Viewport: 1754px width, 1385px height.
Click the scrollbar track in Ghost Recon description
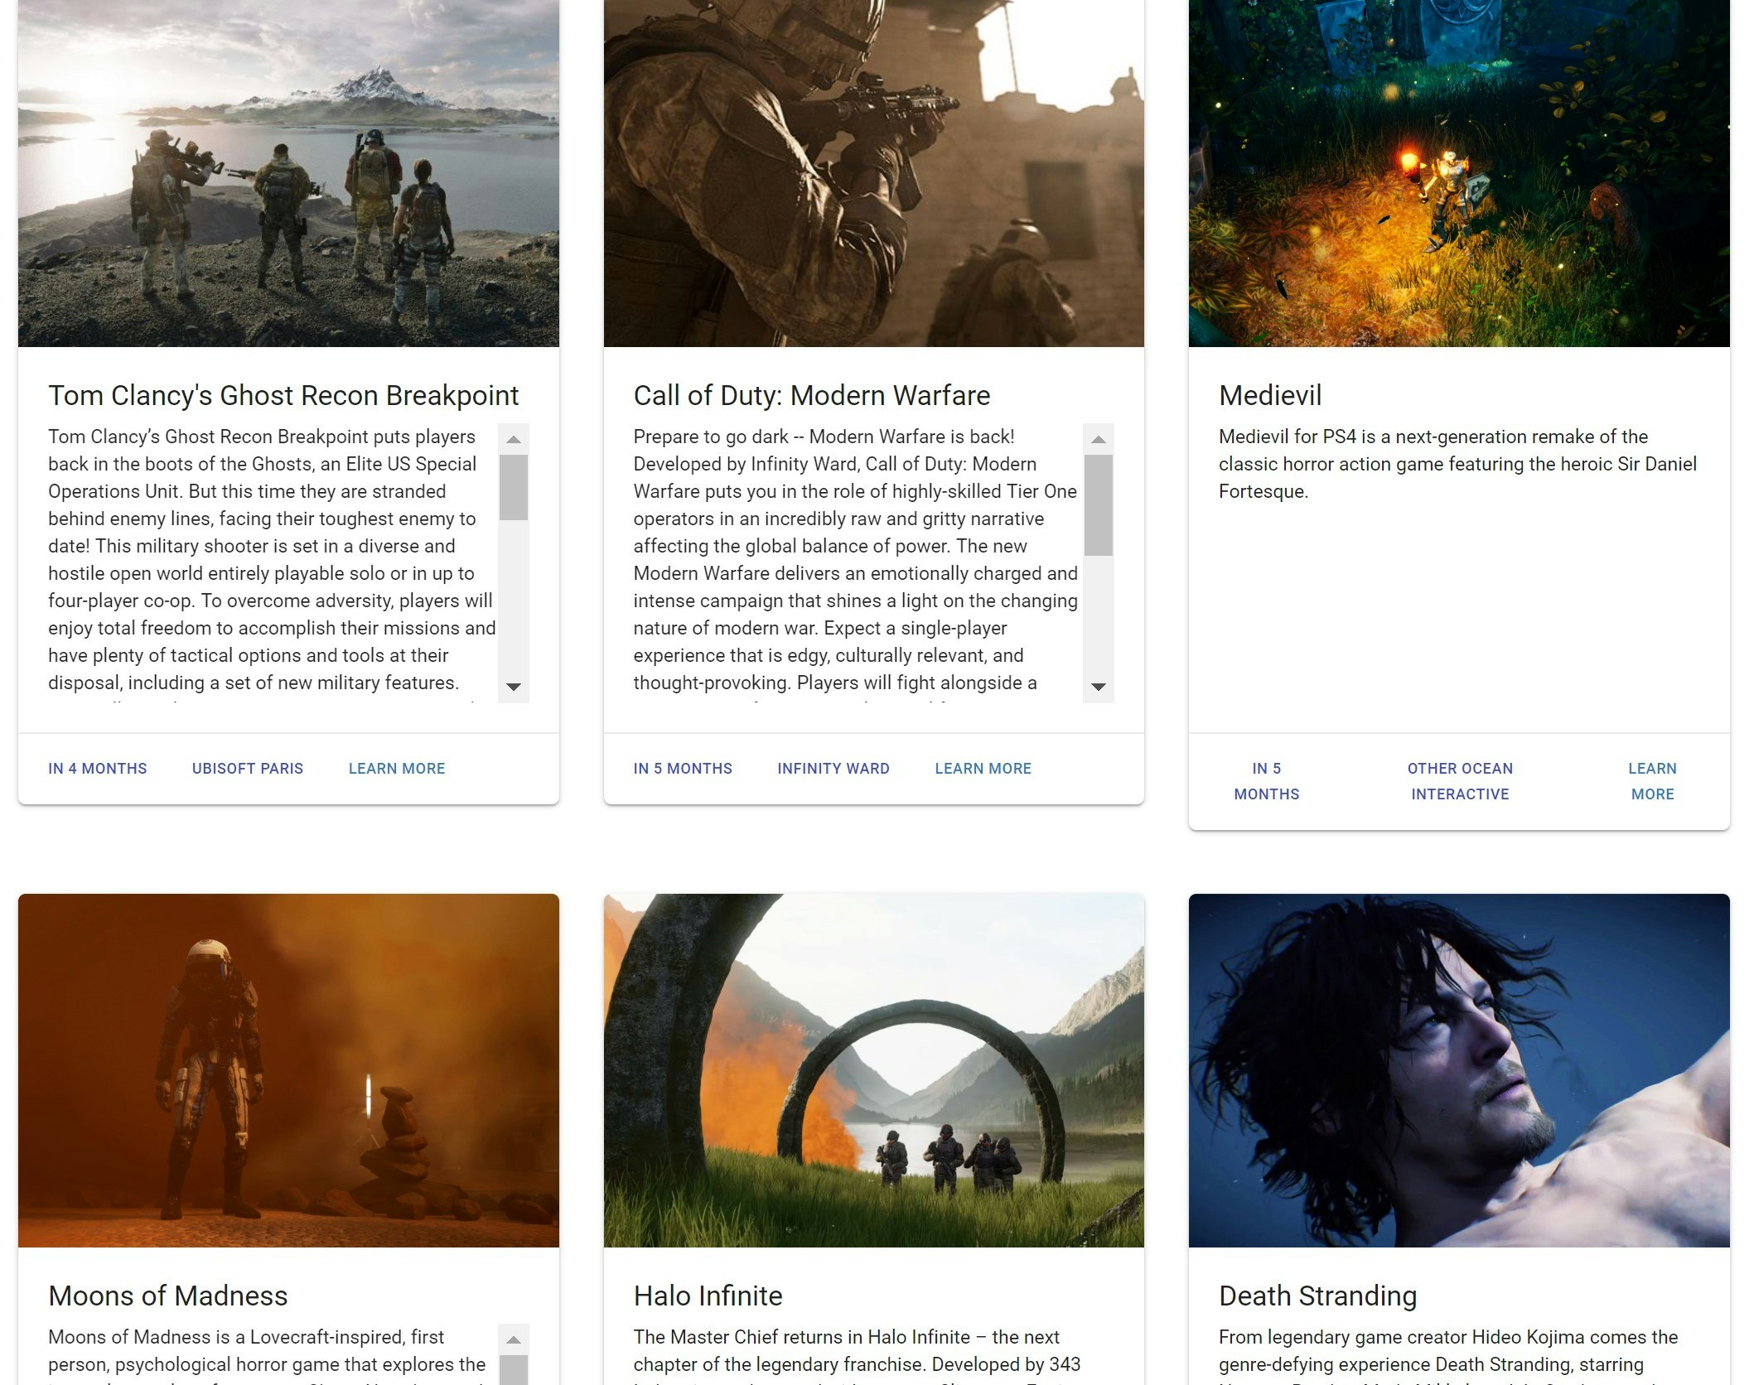click(513, 580)
